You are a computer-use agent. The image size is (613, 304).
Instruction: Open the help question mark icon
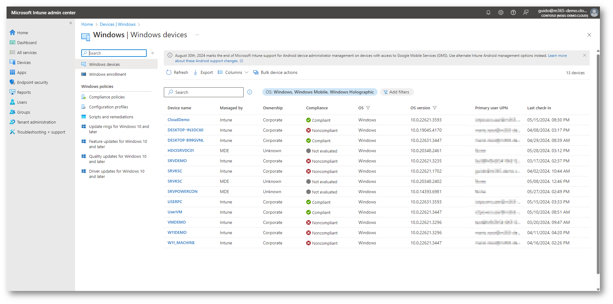[x=513, y=12]
